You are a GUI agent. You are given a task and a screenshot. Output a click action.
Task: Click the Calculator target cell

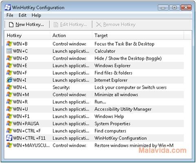pos(105,51)
